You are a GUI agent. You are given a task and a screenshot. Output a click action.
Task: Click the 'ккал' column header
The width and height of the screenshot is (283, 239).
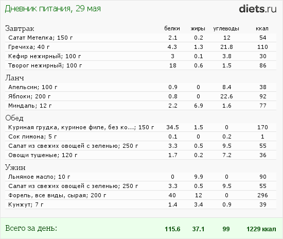pyautogui.click(x=262, y=28)
